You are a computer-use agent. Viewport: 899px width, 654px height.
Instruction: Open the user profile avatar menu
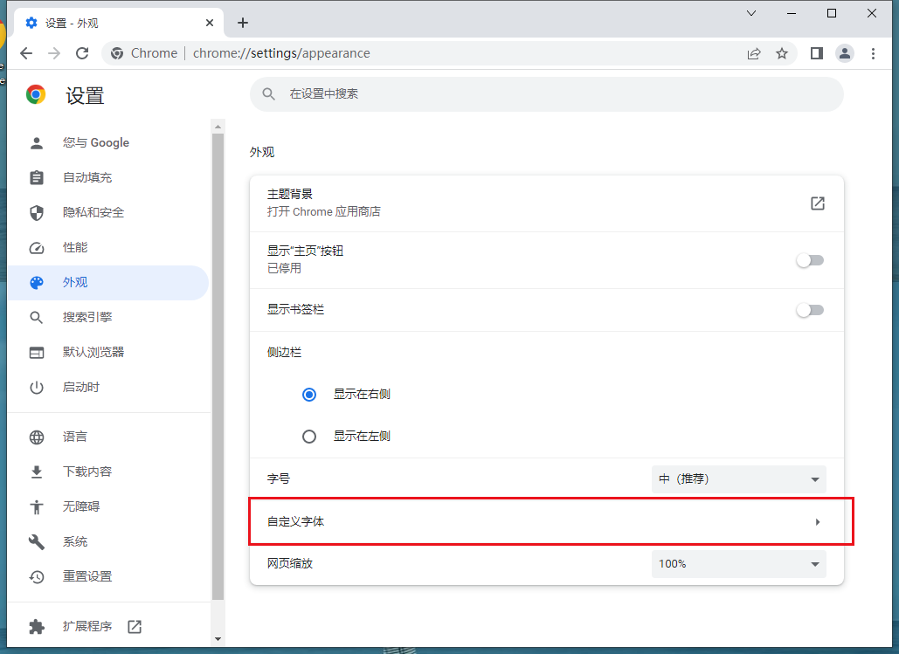point(845,53)
